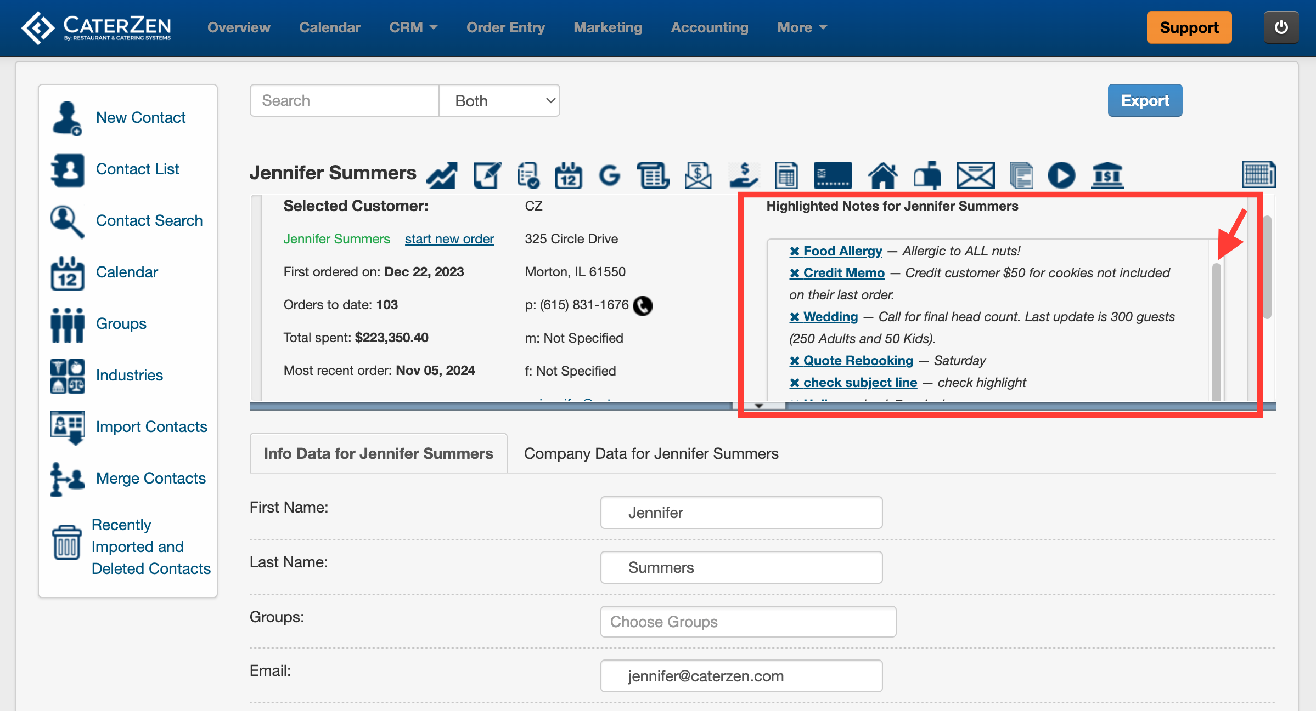Click the Choose Groups input field
1316x711 pixels.
(x=748, y=622)
